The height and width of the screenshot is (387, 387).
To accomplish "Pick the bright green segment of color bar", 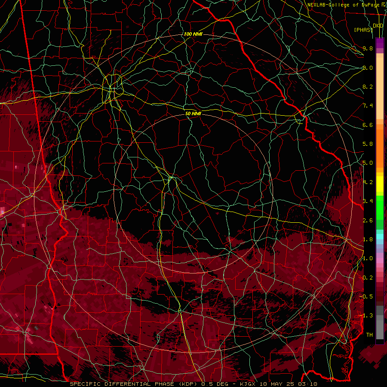I will 380,207.
